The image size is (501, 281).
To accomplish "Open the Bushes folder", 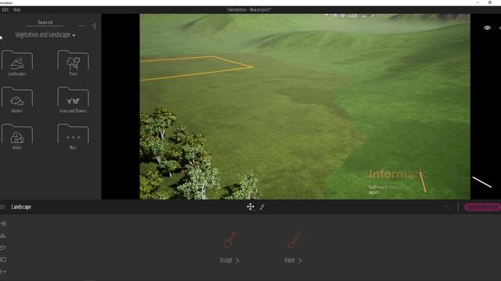I will tap(17, 100).
